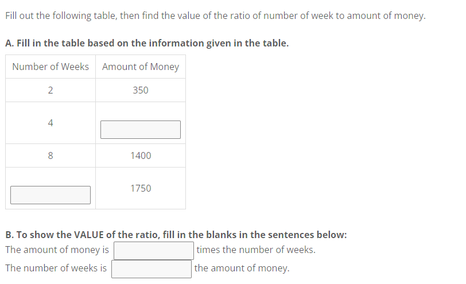Select the table cell showing 350
This screenshot has width=466, height=284.
pos(141,90)
